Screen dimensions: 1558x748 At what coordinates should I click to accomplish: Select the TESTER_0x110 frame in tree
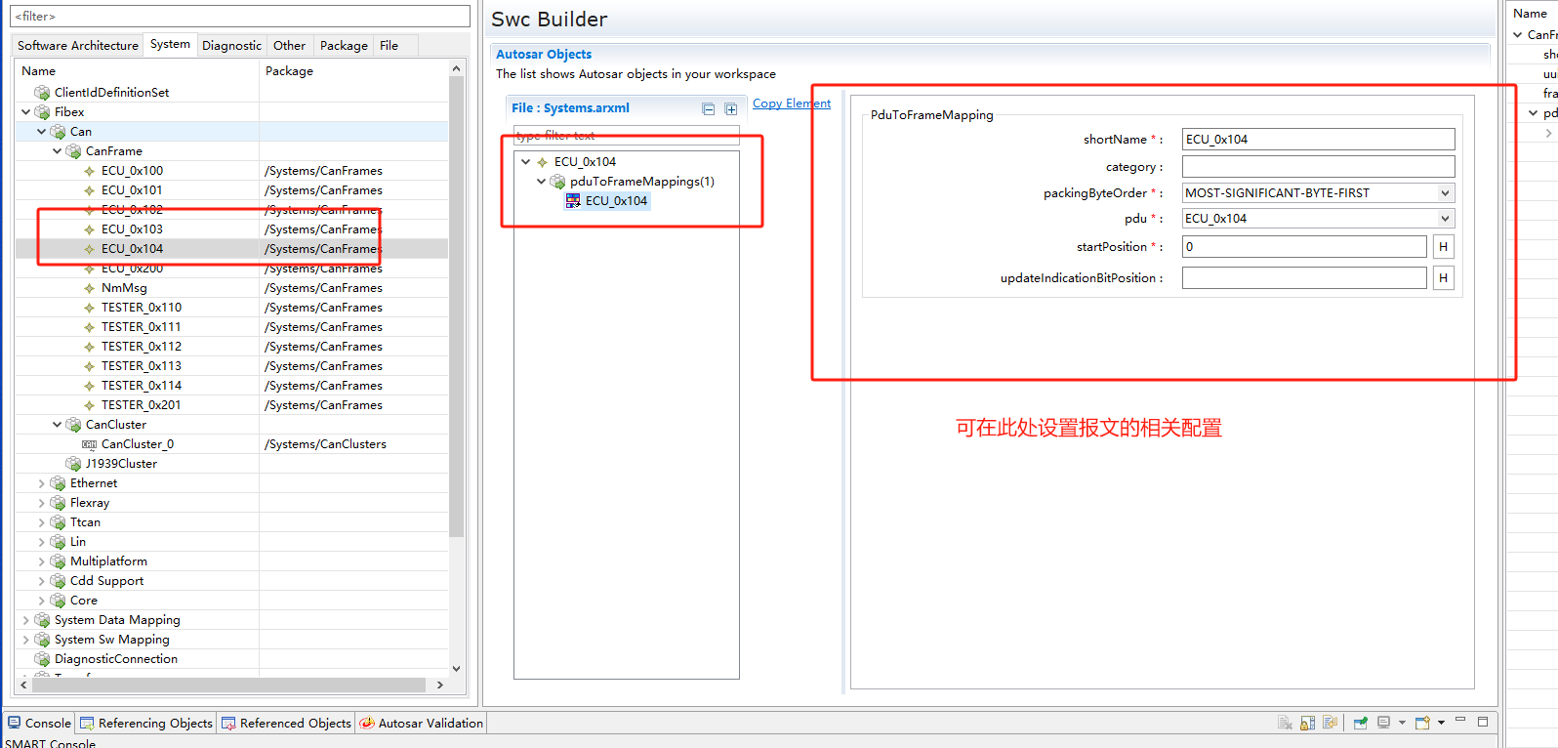point(141,308)
